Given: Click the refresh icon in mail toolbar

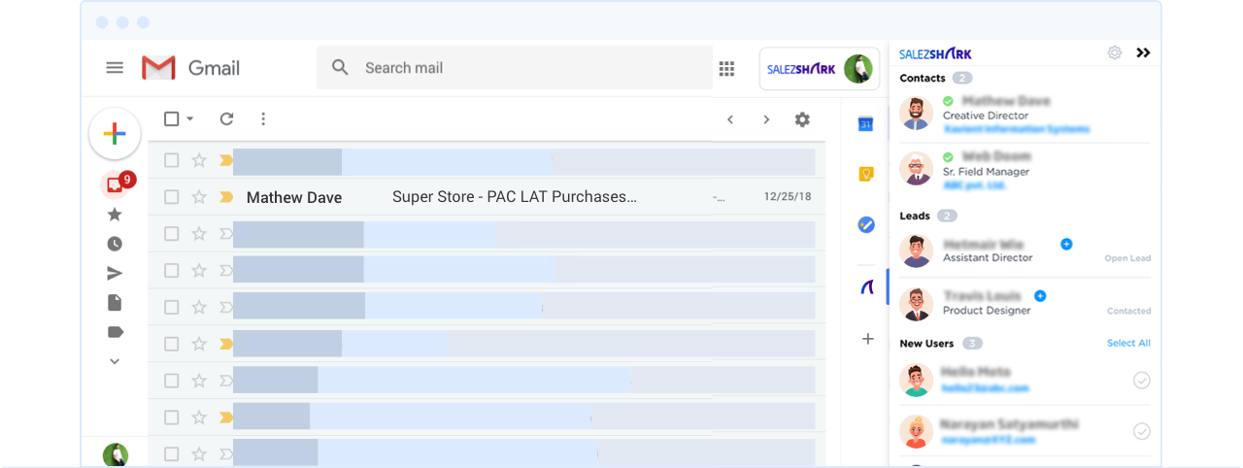Looking at the screenshot, I should [226, 118].
